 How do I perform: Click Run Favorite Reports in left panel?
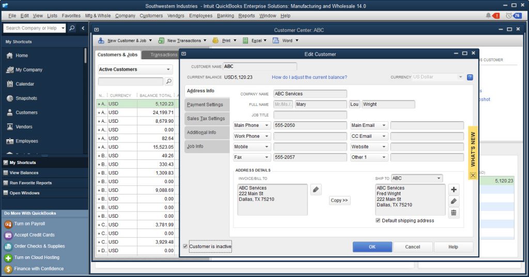(30, 183)
